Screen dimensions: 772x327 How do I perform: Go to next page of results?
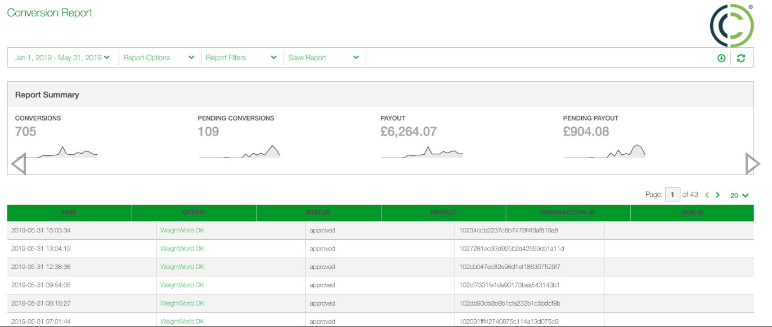(x=718, y=195)
